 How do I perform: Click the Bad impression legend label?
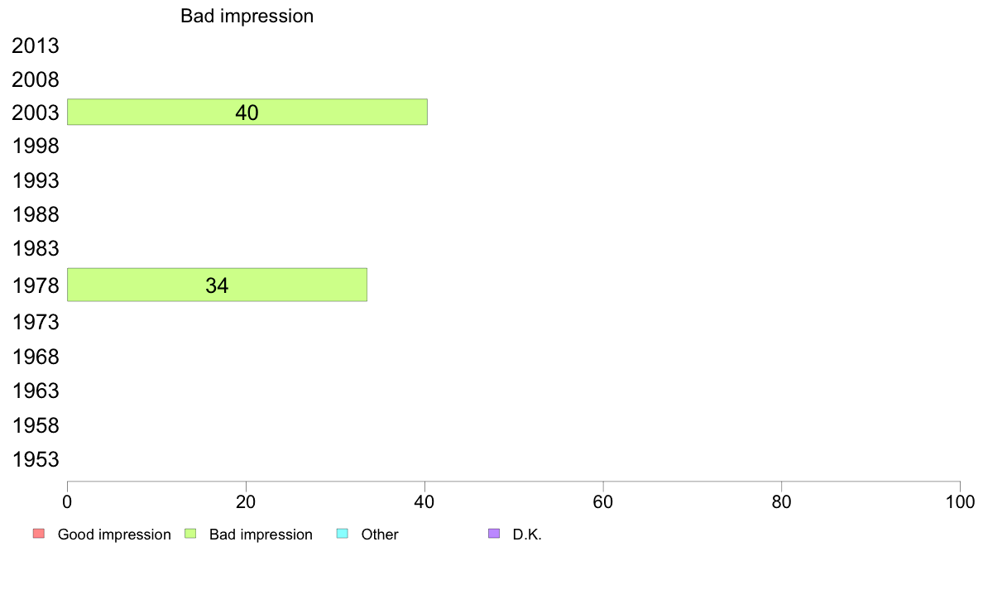261,535
